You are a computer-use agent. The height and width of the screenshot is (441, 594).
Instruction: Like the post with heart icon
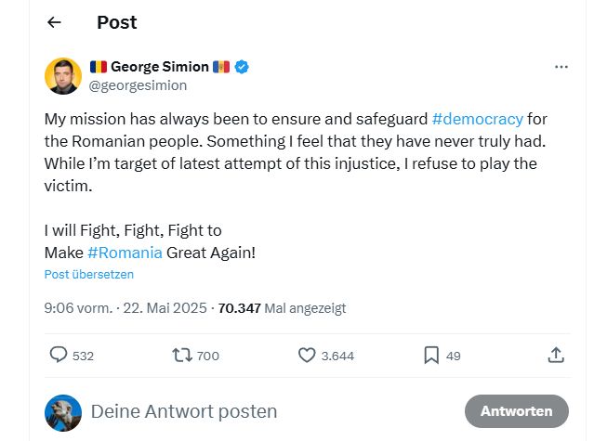[307, 355]
